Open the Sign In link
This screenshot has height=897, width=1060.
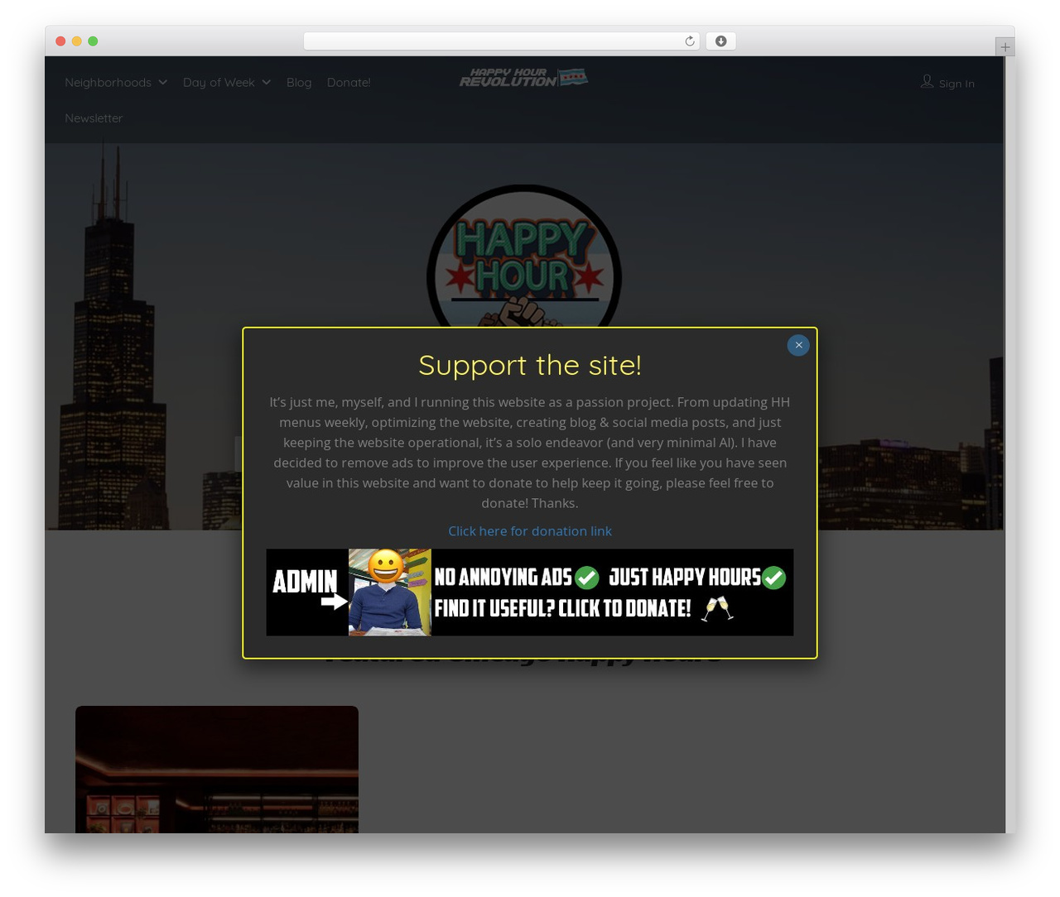pyautogui.click(x=956, y=84)
